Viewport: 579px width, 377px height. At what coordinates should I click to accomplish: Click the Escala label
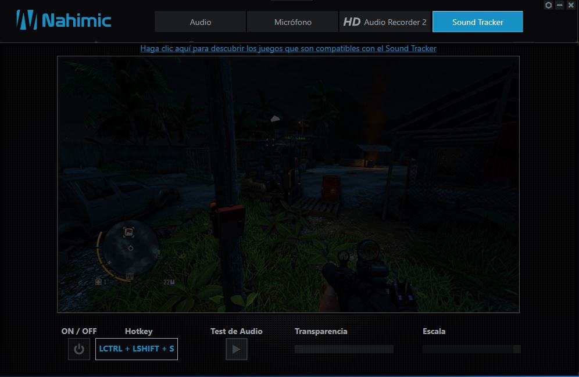434,331
